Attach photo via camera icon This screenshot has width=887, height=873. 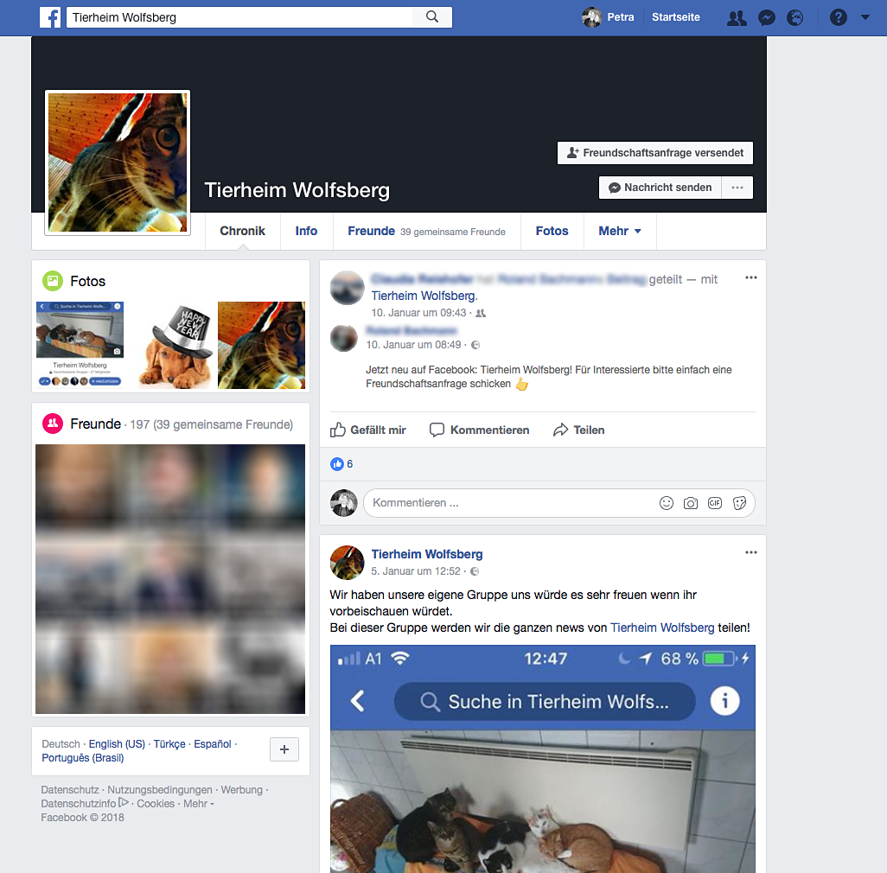coord(691,503)
